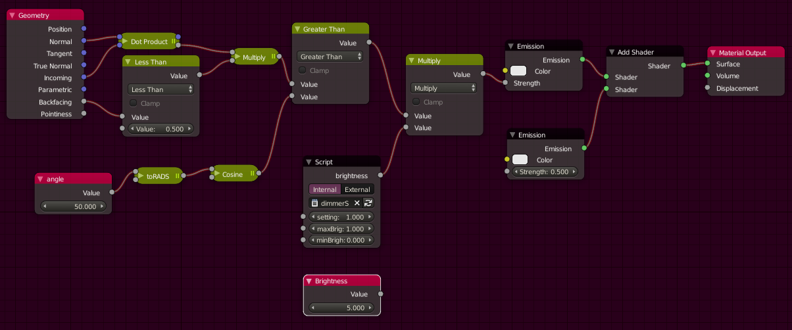This screenshot has width=792, height=330.
Task: Toggle Clamp checkbox in the Multiply node
Action: click(416, 102)
